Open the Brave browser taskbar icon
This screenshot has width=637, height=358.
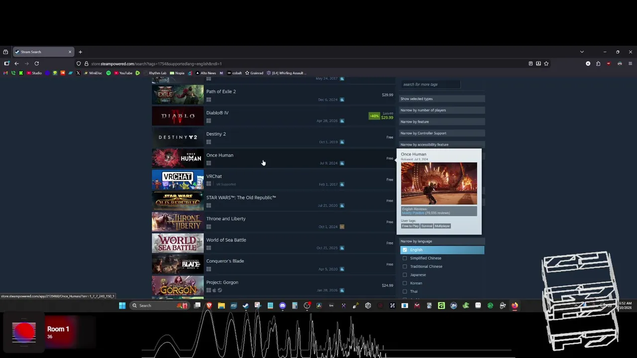209,305
